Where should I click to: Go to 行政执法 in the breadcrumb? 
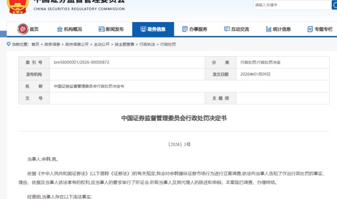click(147, 44)
